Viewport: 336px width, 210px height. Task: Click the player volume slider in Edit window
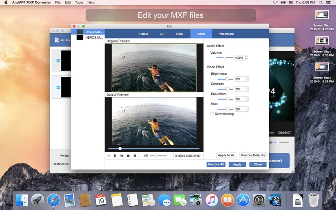tap(158, 155)
